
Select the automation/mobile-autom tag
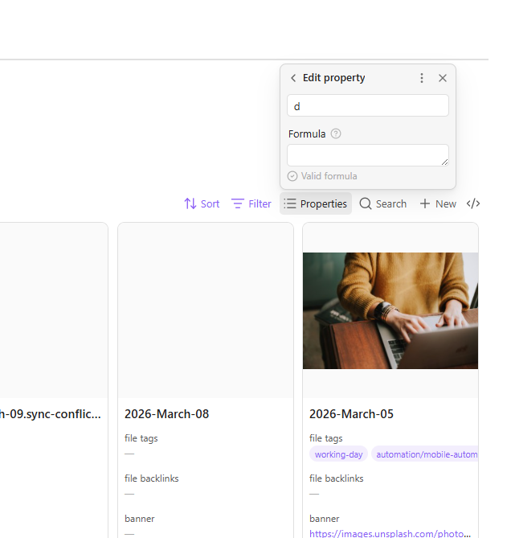tap(426, 454)
